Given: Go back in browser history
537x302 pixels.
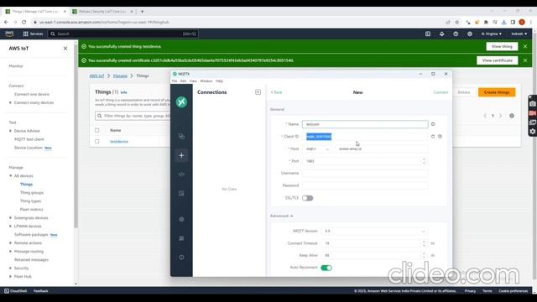Looking at the screenshot, I should (6, 23).
